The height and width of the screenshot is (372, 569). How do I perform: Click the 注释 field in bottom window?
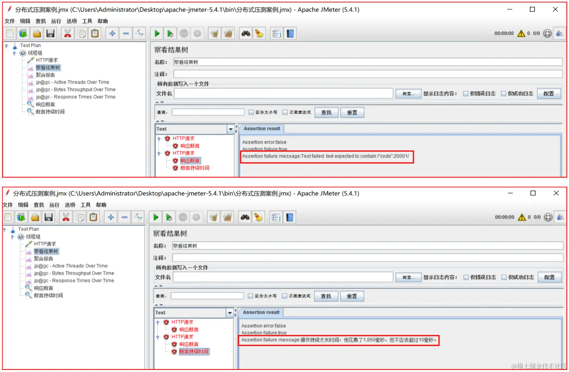tap(368, 258)
